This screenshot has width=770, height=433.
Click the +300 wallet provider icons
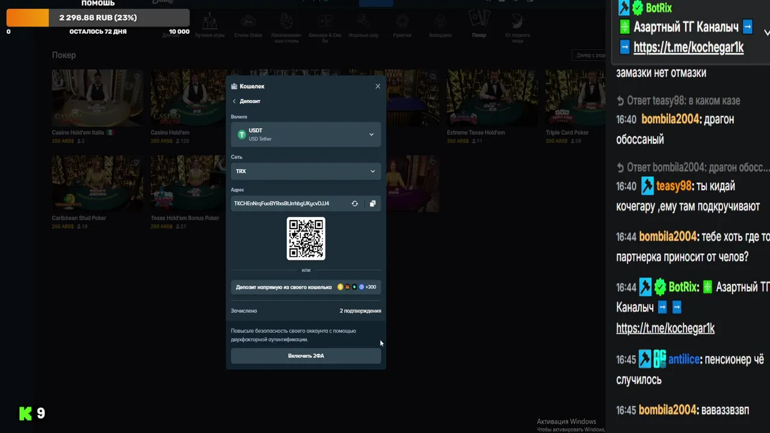pyautogui.click(x=357, y=287)
